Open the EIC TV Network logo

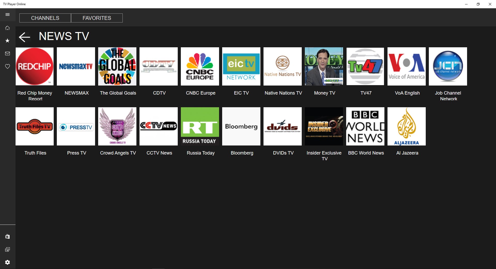pos(241,66)
